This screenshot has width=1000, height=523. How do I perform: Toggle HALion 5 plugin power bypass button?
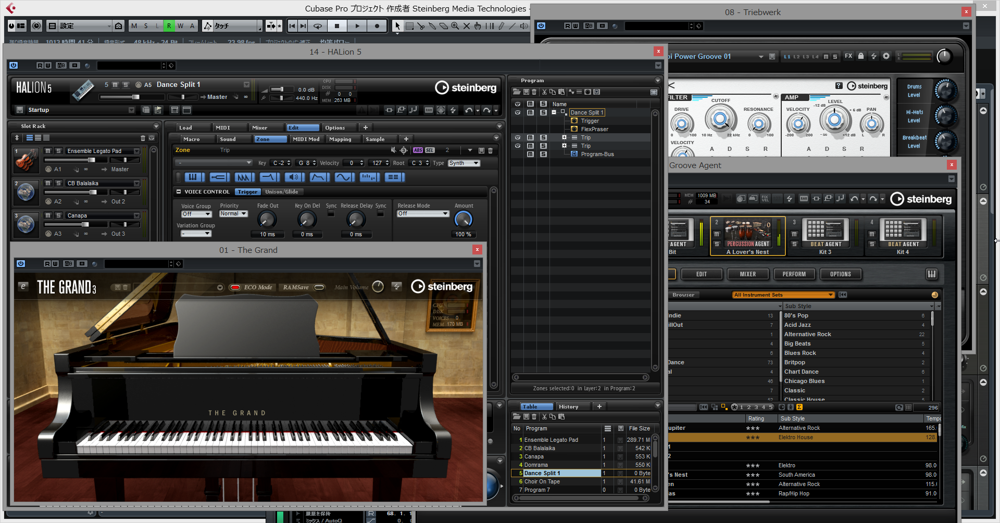pyautogui.click(x=14, y=65)
